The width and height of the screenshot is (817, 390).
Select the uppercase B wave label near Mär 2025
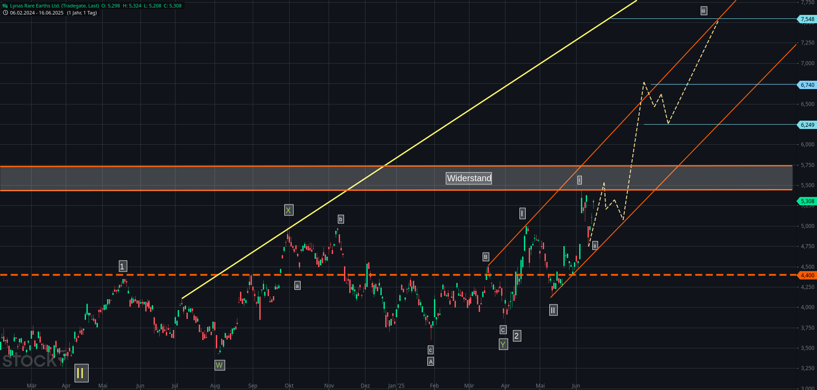click(x=486, y=257)
